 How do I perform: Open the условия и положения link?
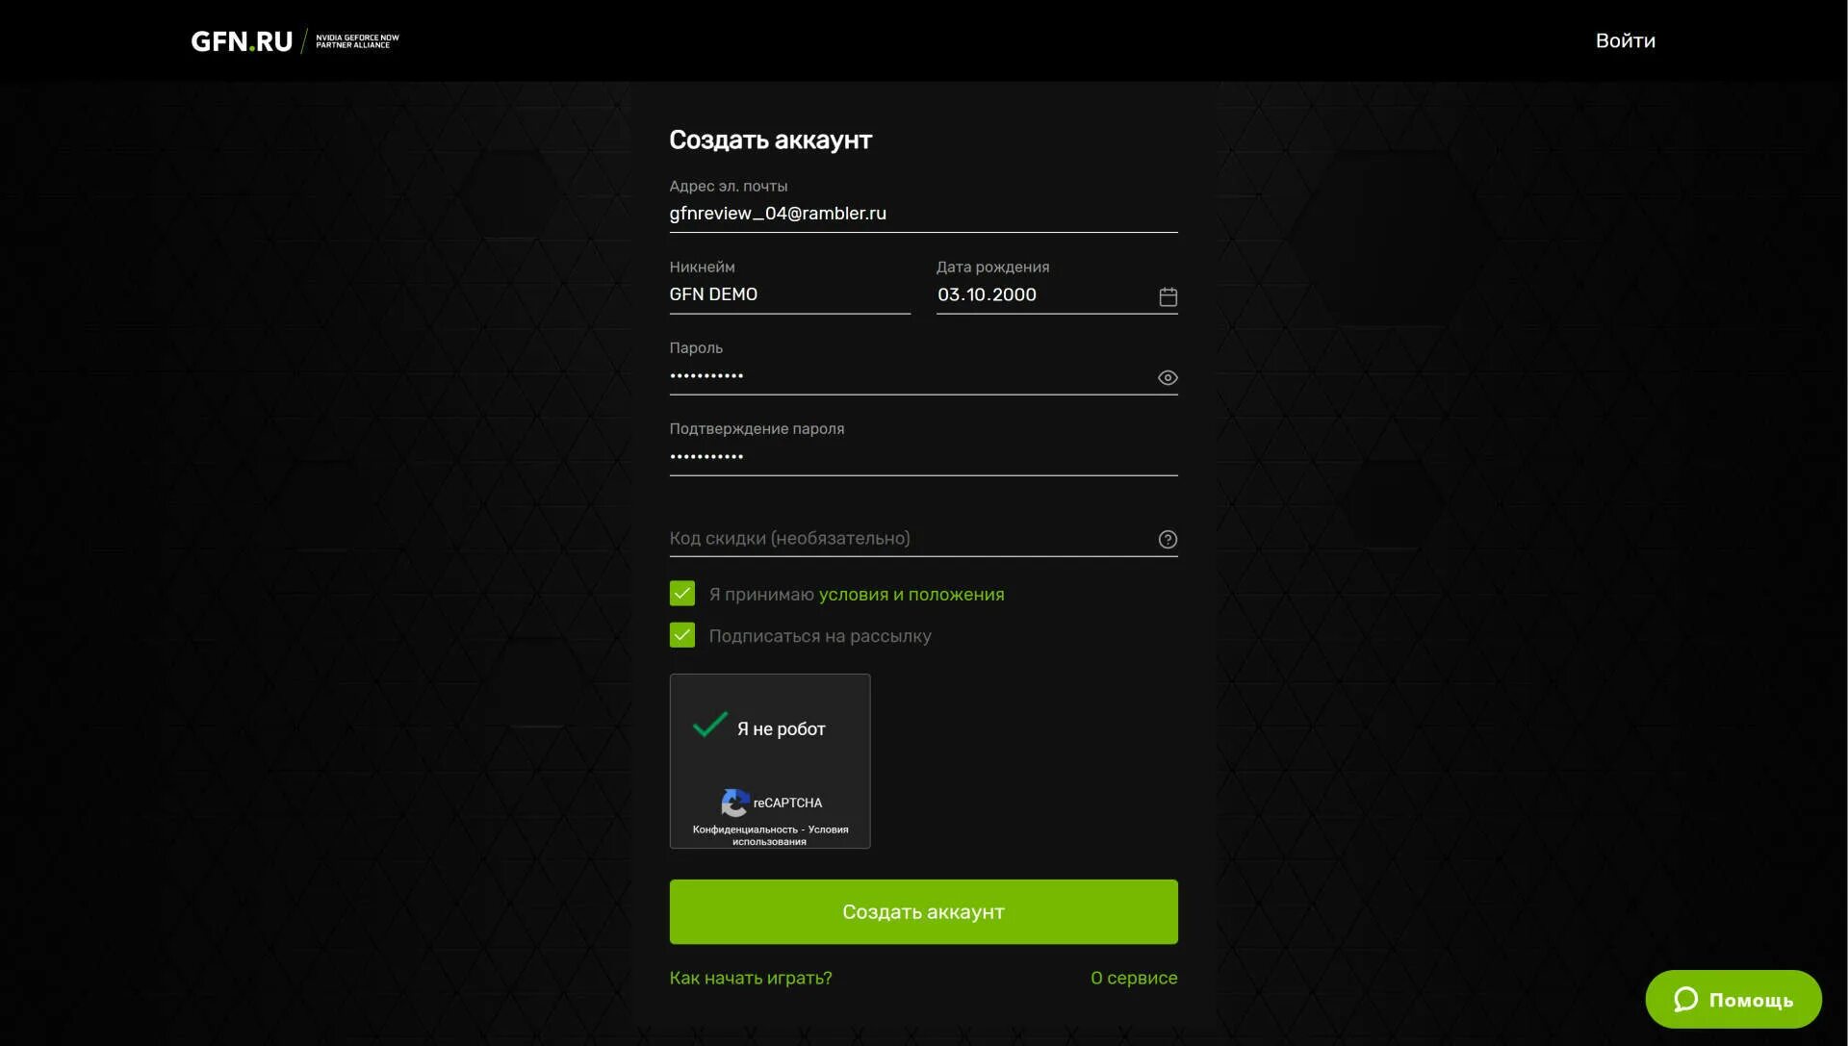(911, 595)
